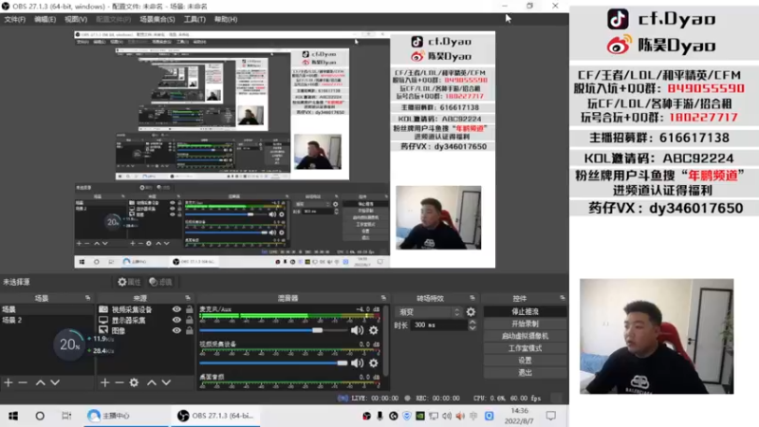759x427 pixels.
Task: Open the Windows Start menu
Action: [13, 416]
